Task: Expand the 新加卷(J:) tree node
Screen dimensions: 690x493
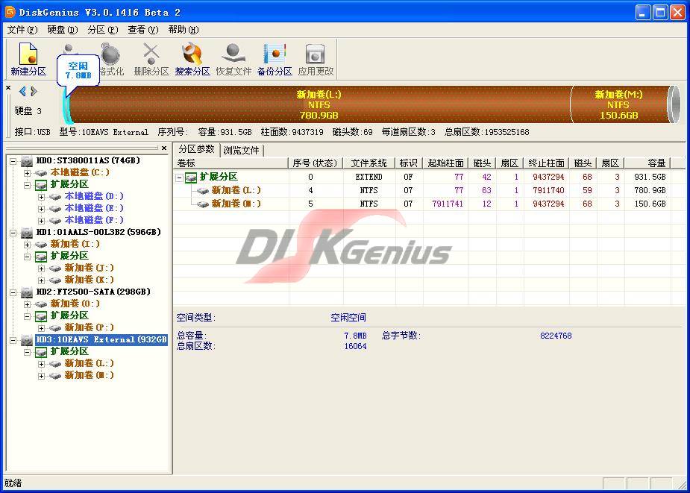Action: pos(41,268)
